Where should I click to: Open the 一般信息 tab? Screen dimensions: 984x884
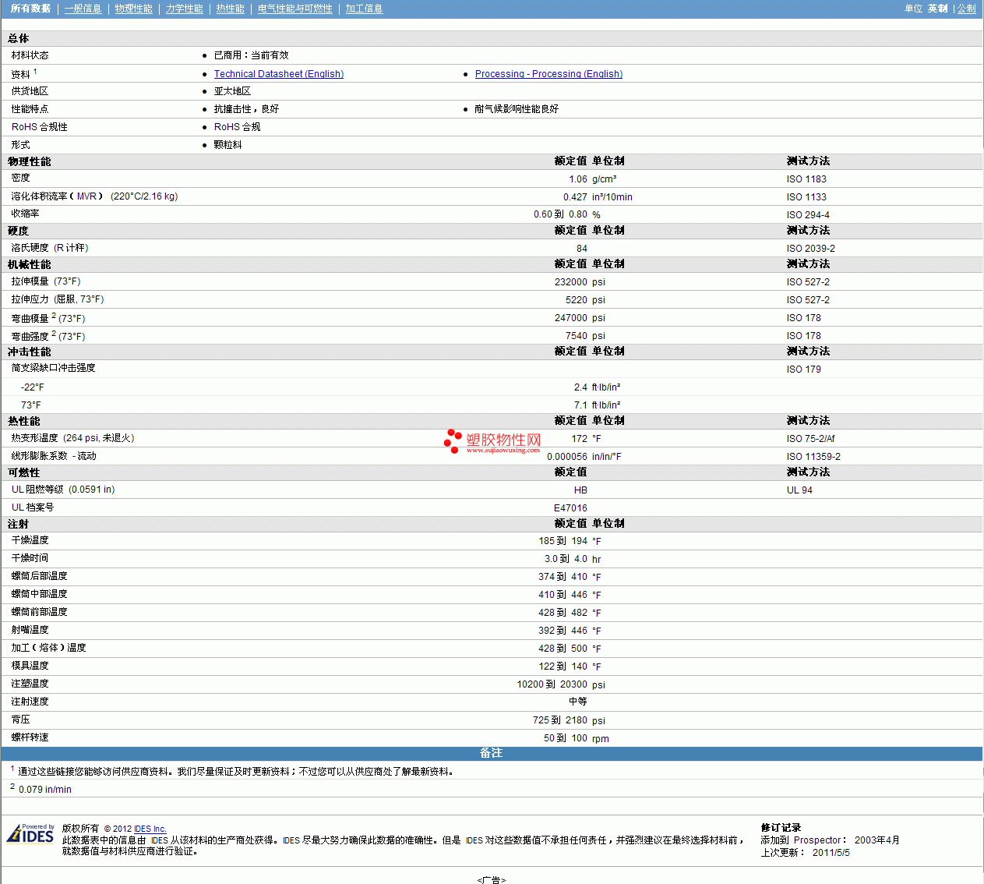[x=83, y=9]
